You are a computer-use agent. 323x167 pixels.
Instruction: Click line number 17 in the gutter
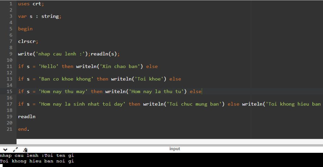(9, 104)
